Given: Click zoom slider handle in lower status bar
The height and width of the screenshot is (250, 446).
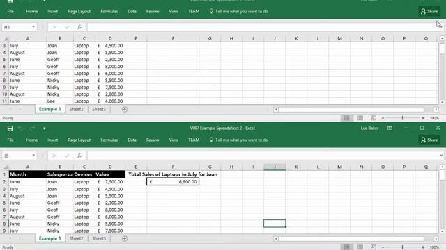Looking at the screenshot, I should click(403, 247).
